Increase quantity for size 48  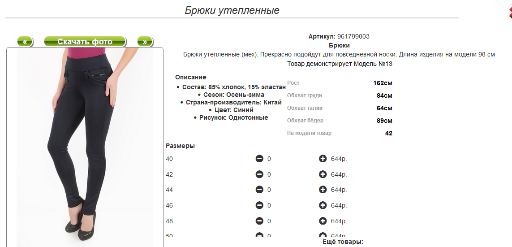pos(323,221)
